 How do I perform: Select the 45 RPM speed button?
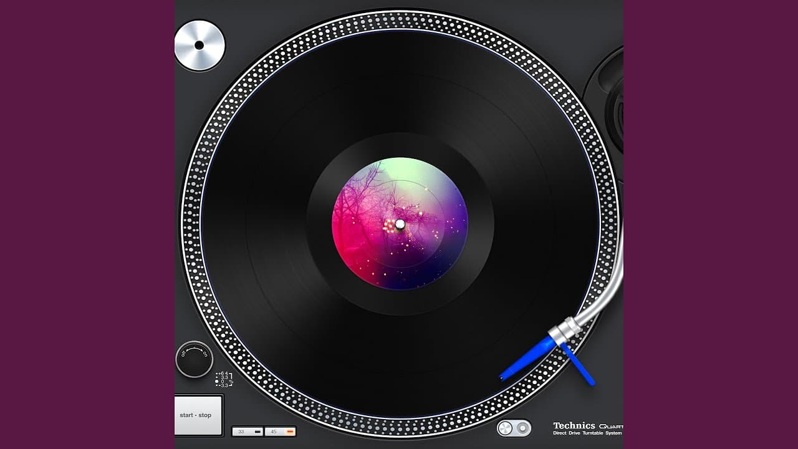click(x=280, y=432)
